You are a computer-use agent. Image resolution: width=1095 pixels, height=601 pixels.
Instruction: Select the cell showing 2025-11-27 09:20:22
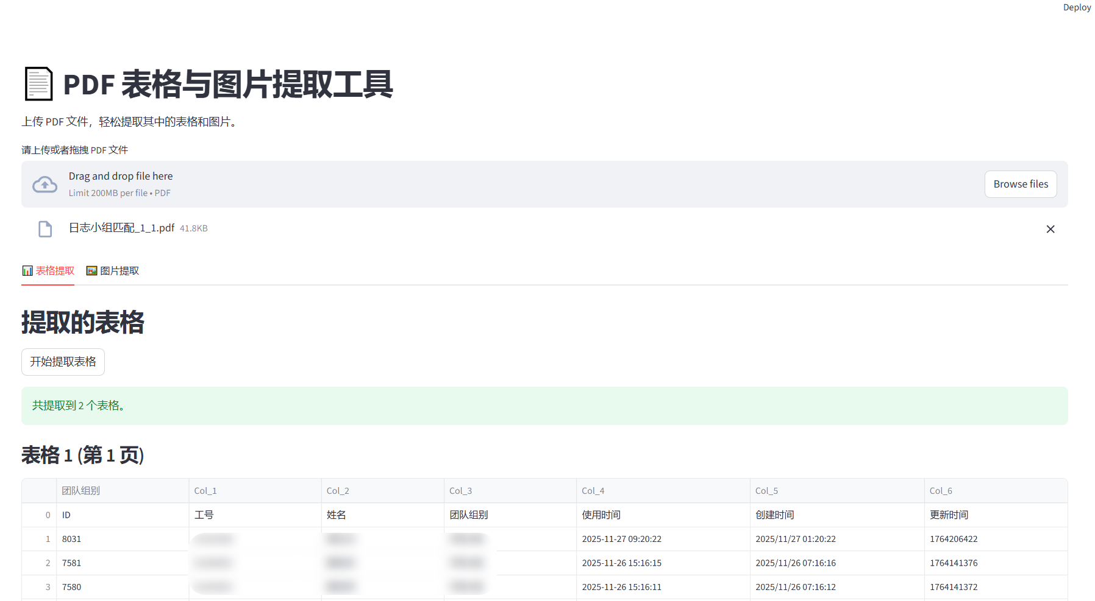(x=621, y=539)
